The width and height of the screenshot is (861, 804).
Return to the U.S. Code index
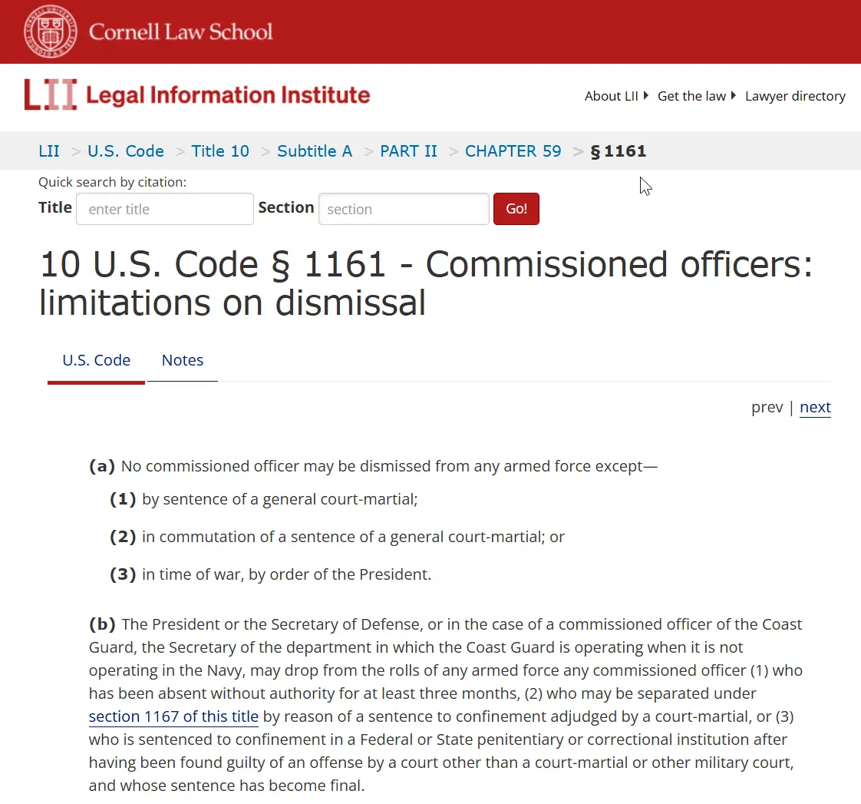tap(125, 151)
